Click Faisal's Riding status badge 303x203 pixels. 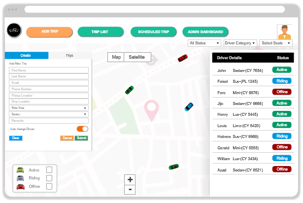(282, 81)
